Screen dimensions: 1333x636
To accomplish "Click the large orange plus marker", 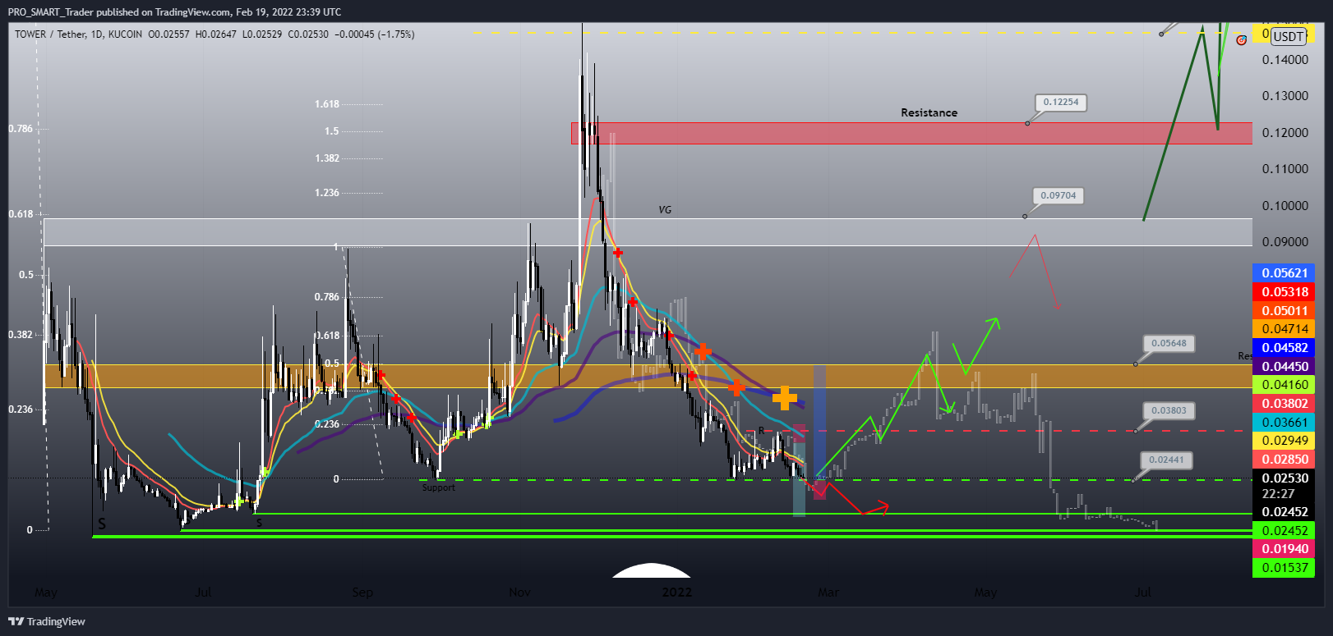I will 785,398.
